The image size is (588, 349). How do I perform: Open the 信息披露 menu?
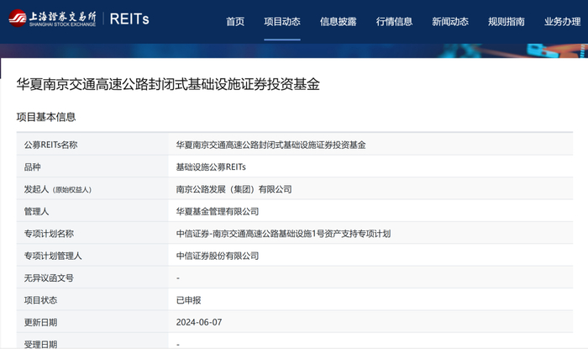(x=337, y=21)
